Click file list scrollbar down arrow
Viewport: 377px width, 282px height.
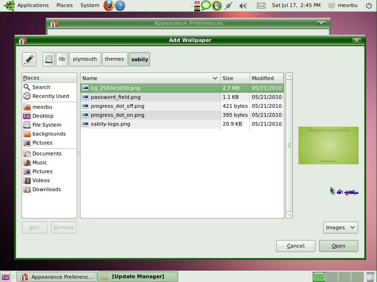click(289, 215)
